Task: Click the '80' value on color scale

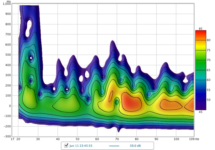Action: [x=209, y=40]
